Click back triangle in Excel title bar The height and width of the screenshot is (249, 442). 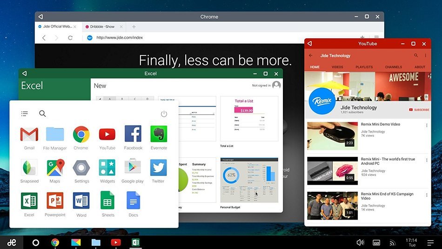pos(24,74)
